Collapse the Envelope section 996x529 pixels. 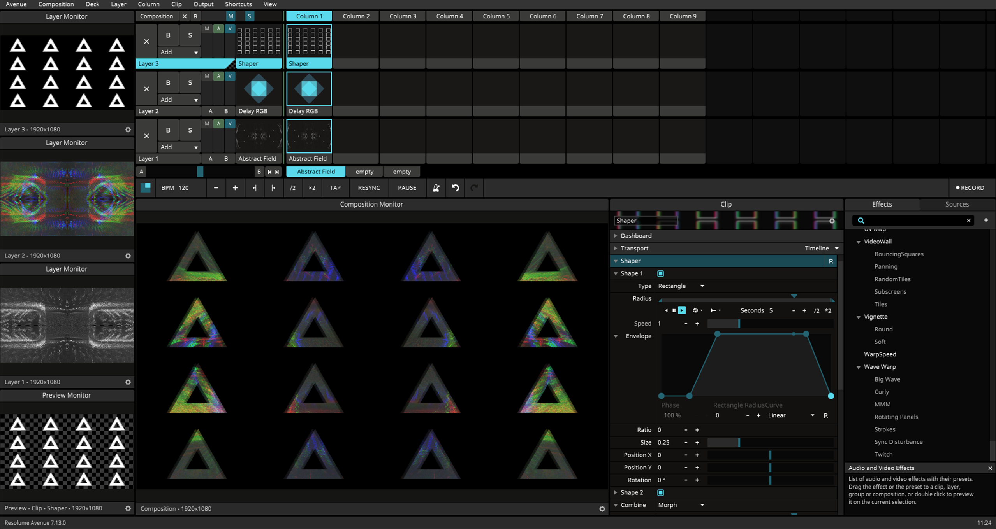(x=616, y=336)
